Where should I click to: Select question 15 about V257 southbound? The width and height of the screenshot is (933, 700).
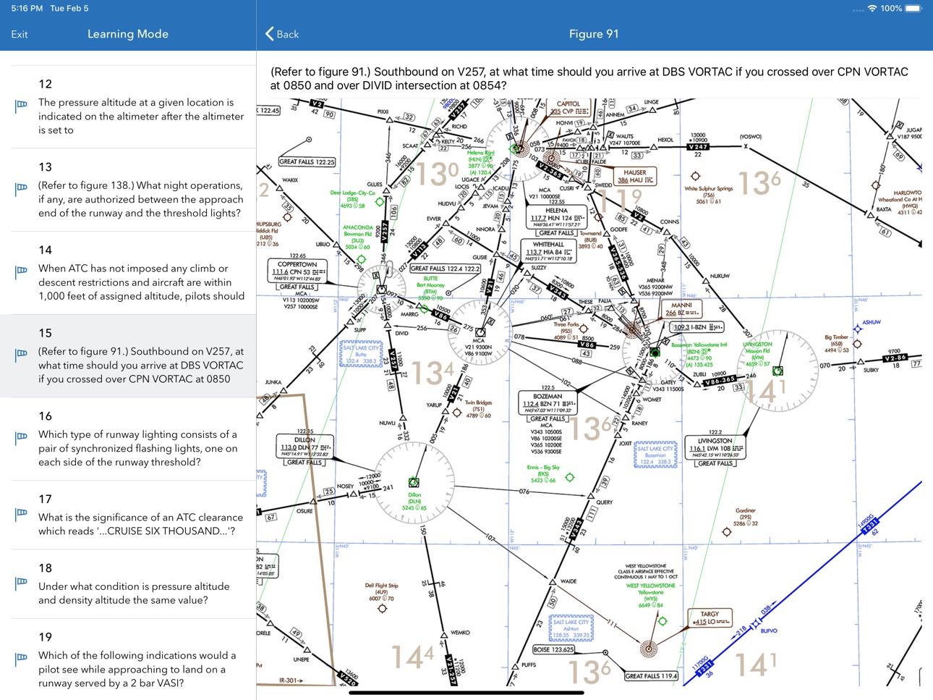(x=128, y=356)
